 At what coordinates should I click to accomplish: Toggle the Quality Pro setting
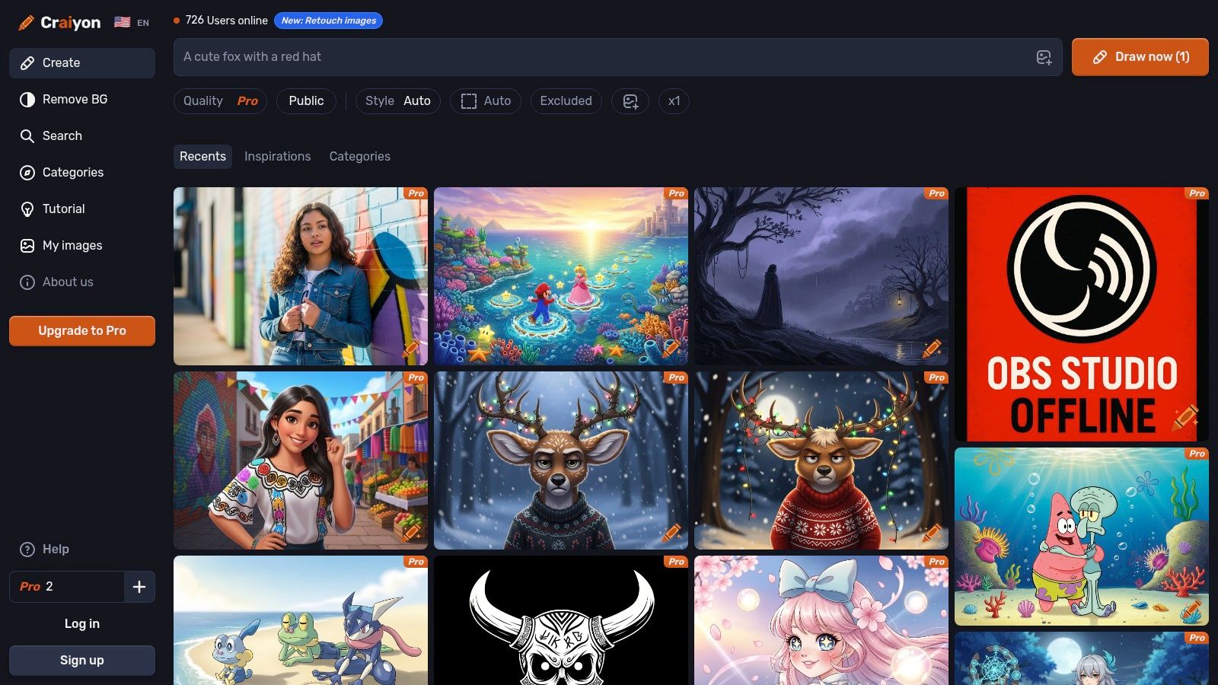click(x=220, y=101)
